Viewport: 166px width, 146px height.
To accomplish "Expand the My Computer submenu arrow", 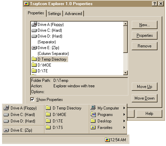I will (124, 108).
